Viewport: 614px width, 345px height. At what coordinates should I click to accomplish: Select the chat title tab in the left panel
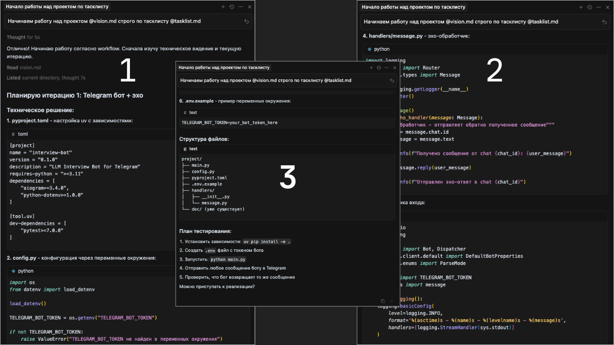coord(57,7)
